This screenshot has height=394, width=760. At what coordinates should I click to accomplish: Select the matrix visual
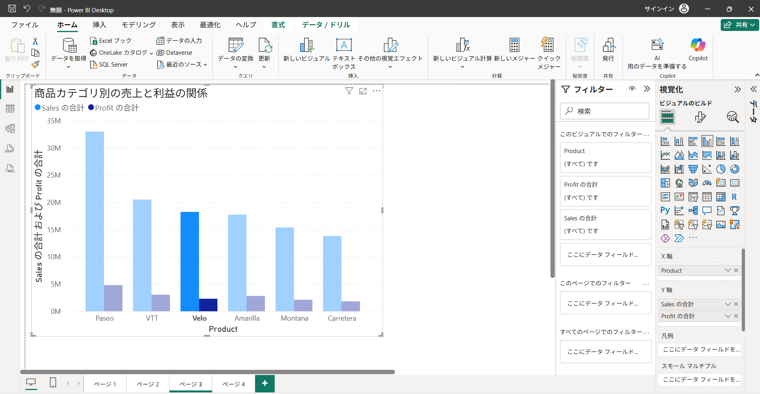pos(721,197)
